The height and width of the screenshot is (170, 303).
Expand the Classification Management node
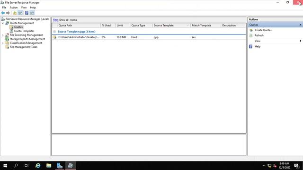pos(3,43)
